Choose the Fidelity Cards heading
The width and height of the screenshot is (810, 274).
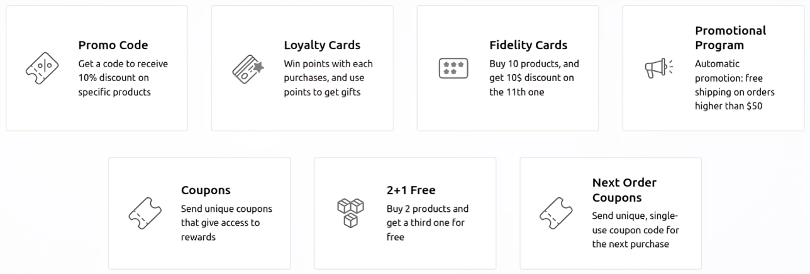coord(528,45)
